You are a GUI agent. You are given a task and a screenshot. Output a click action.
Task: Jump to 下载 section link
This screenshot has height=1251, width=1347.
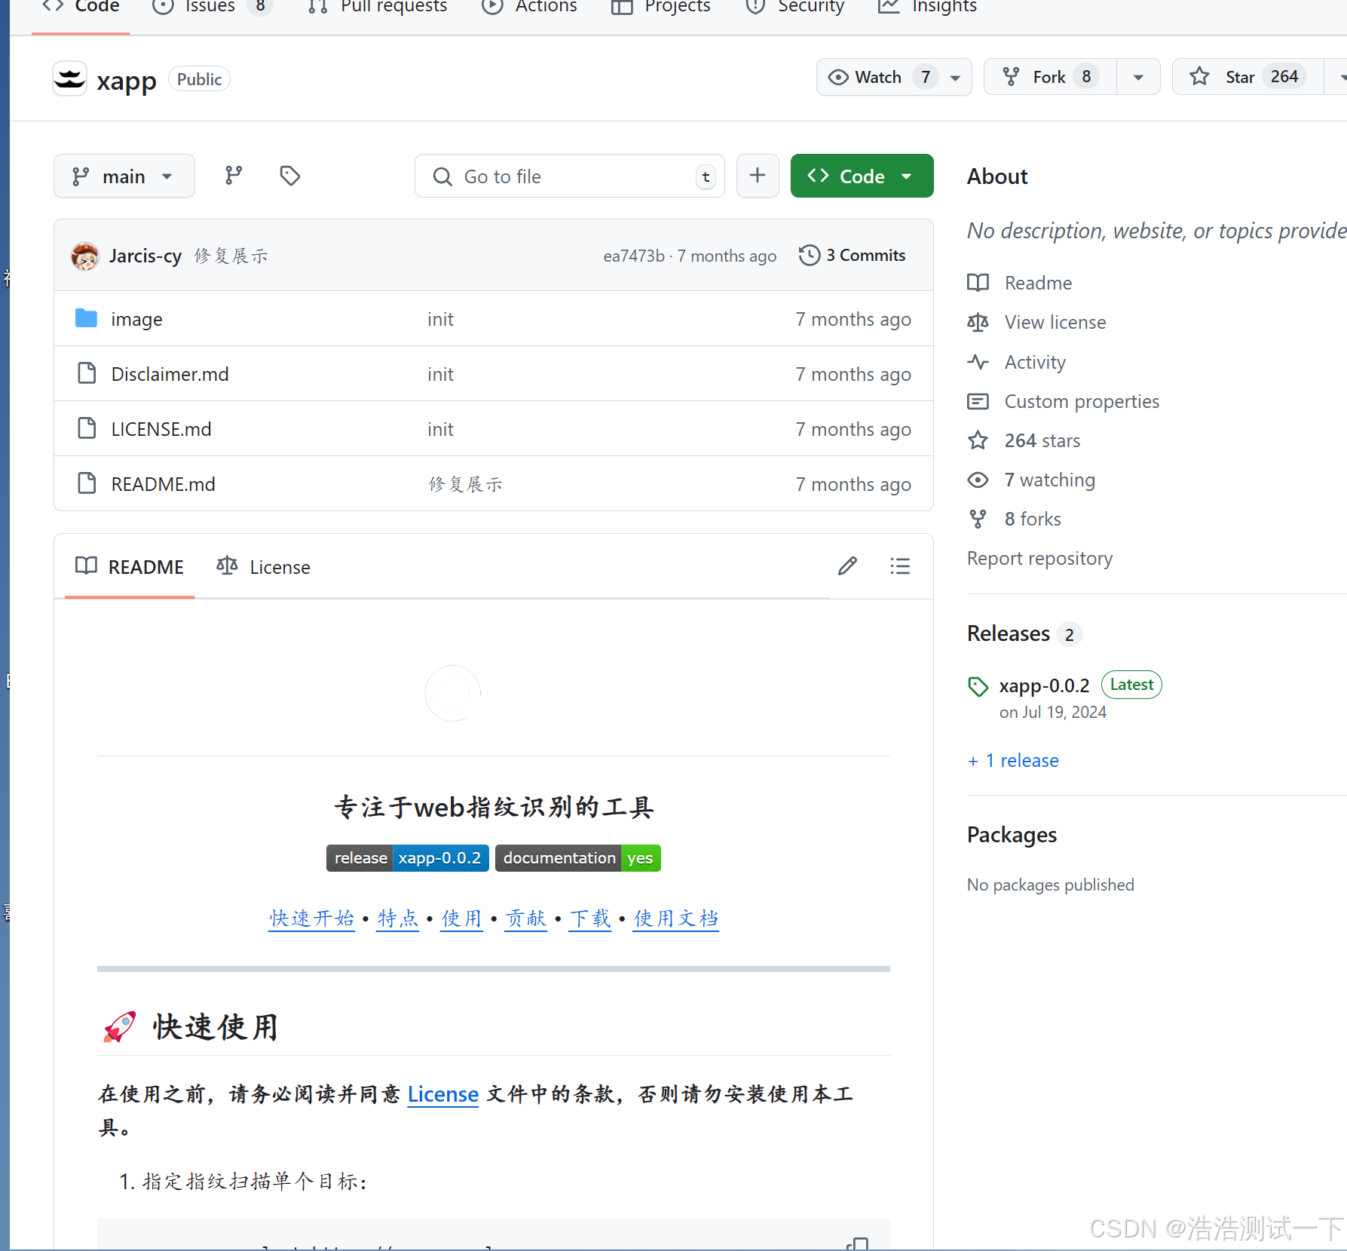pyautogui.click(x=589, y=918)
